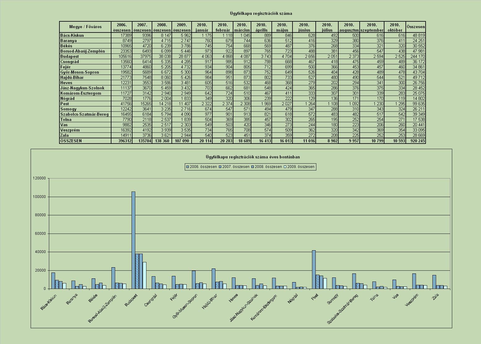
Task: Click the '2009. összesen' legend entry label
Action: 301,167
